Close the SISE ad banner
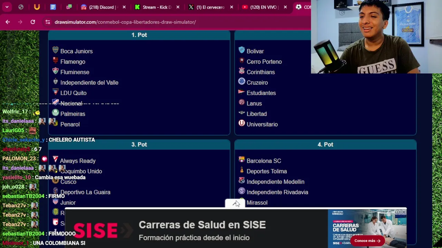Screen dimensions: 442x248 click(404, 212)
